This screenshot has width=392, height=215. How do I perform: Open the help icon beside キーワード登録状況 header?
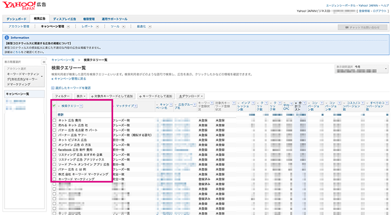point(212,103)
